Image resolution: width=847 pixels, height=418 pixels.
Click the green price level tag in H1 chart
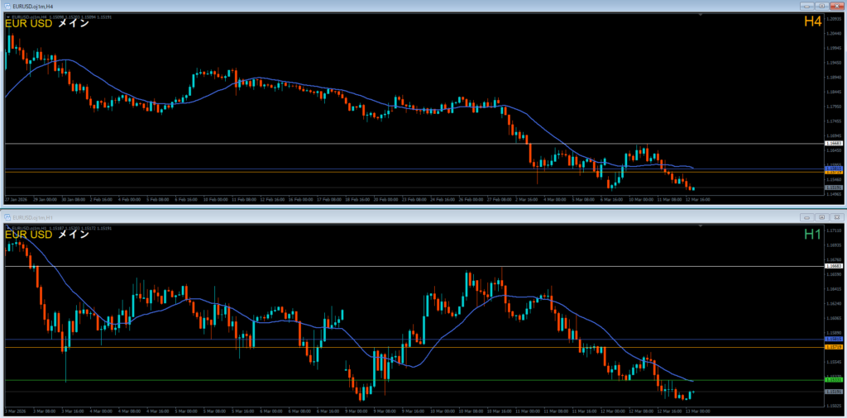click(834, 380)
